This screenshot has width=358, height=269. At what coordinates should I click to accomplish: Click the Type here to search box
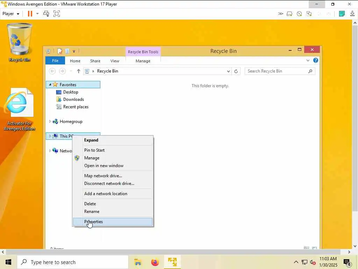pos(73,262)
